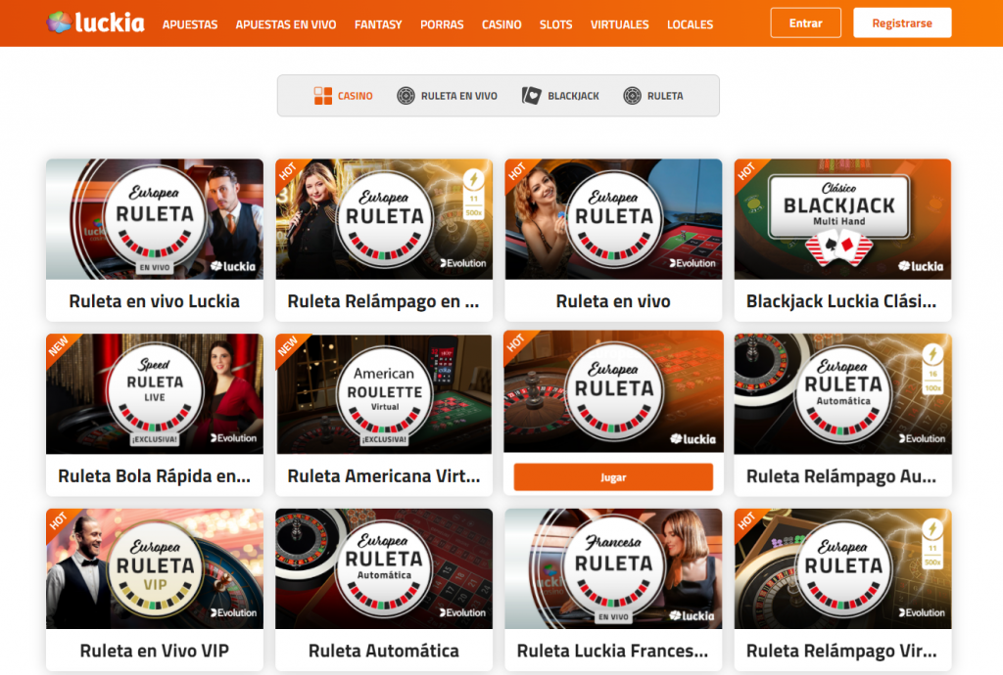Click the orange Jugar button
The image size is (1003, 675).
613,477
